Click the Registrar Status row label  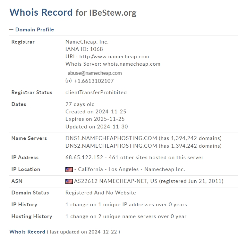click(32, 93)
